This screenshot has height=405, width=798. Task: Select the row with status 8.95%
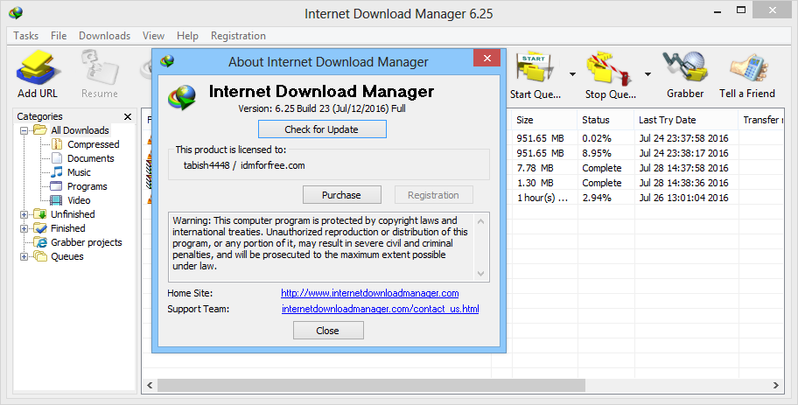[597, 152]
